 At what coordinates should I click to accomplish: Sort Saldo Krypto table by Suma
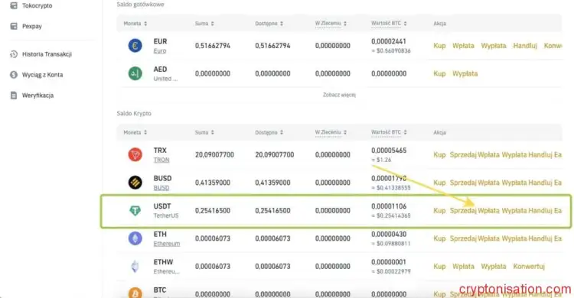tap(204, 132)
